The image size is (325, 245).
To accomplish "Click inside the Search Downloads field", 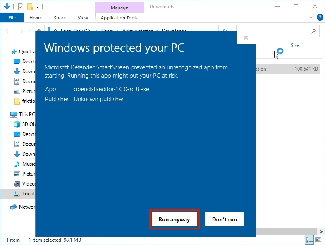I will coord(278,31).
